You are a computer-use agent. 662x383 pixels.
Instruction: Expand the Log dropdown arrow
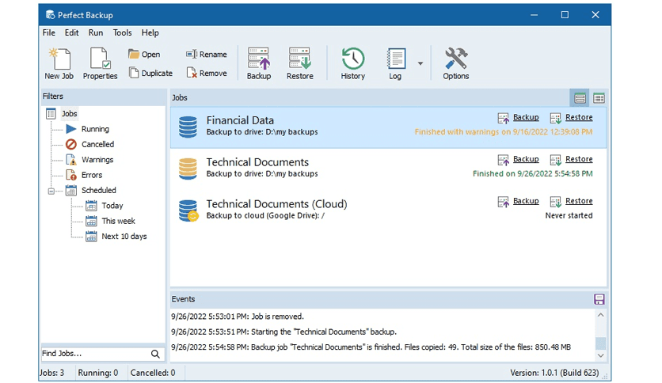420,63
